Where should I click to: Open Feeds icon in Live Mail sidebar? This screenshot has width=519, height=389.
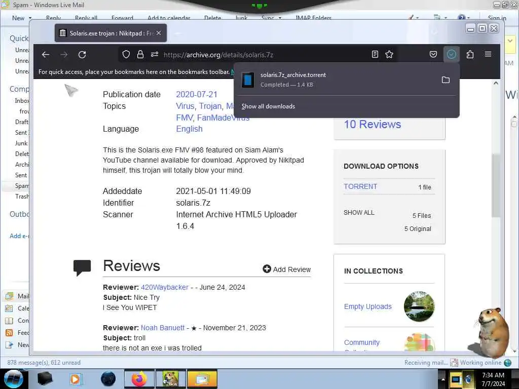click(9, 333)
